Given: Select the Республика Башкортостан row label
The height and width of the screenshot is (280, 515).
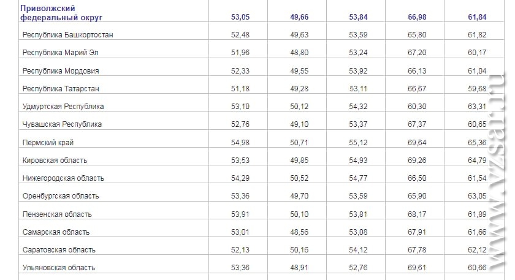Looking at the screenshot, I should click(x=67, y=35).
